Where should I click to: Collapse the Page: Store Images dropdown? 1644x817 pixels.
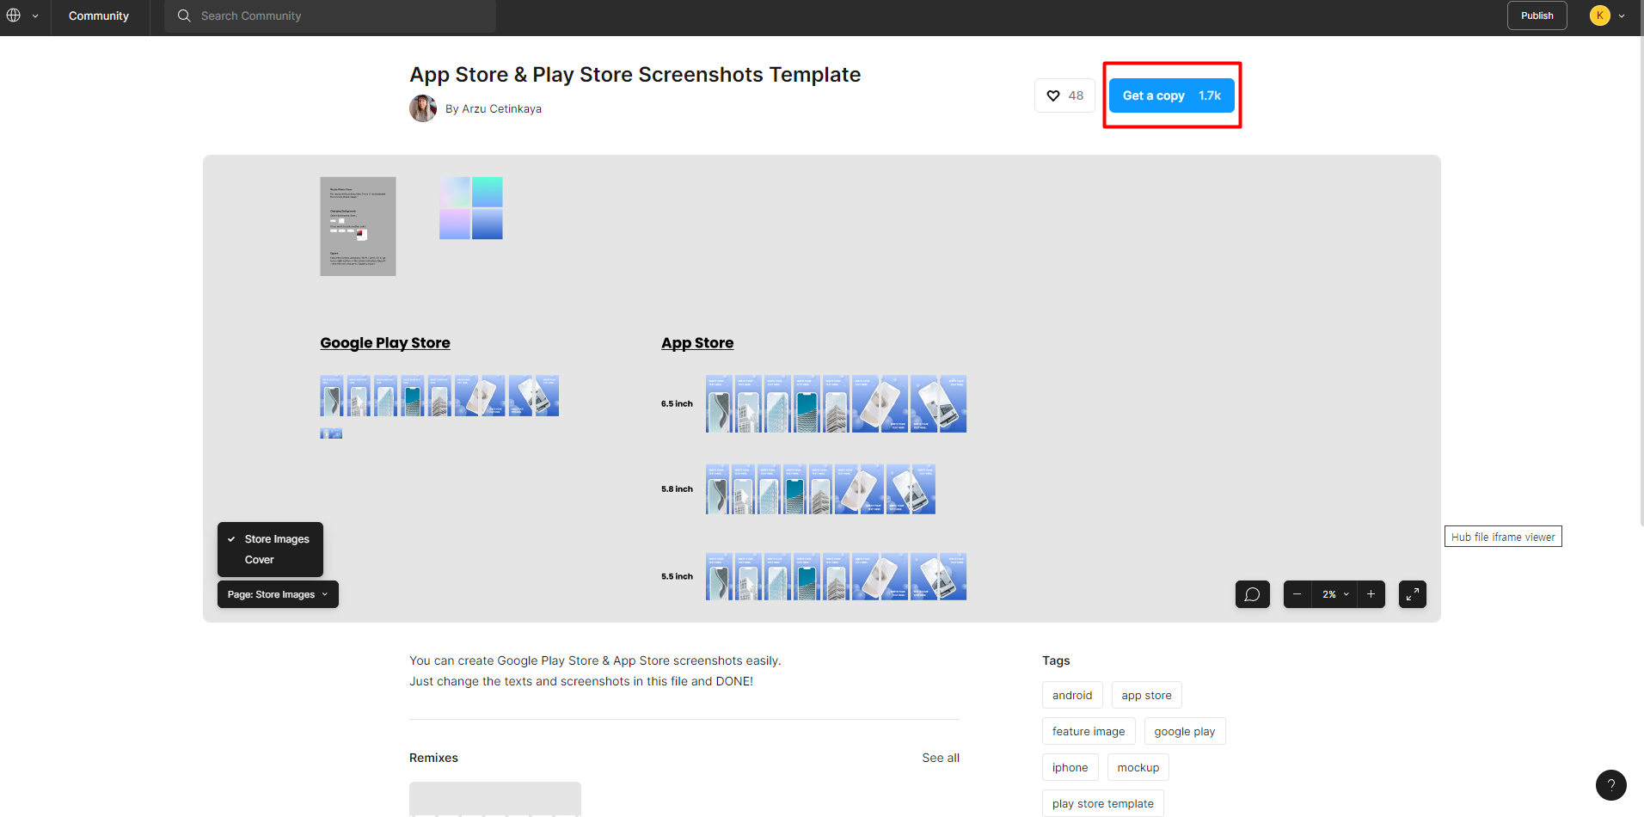278,594
